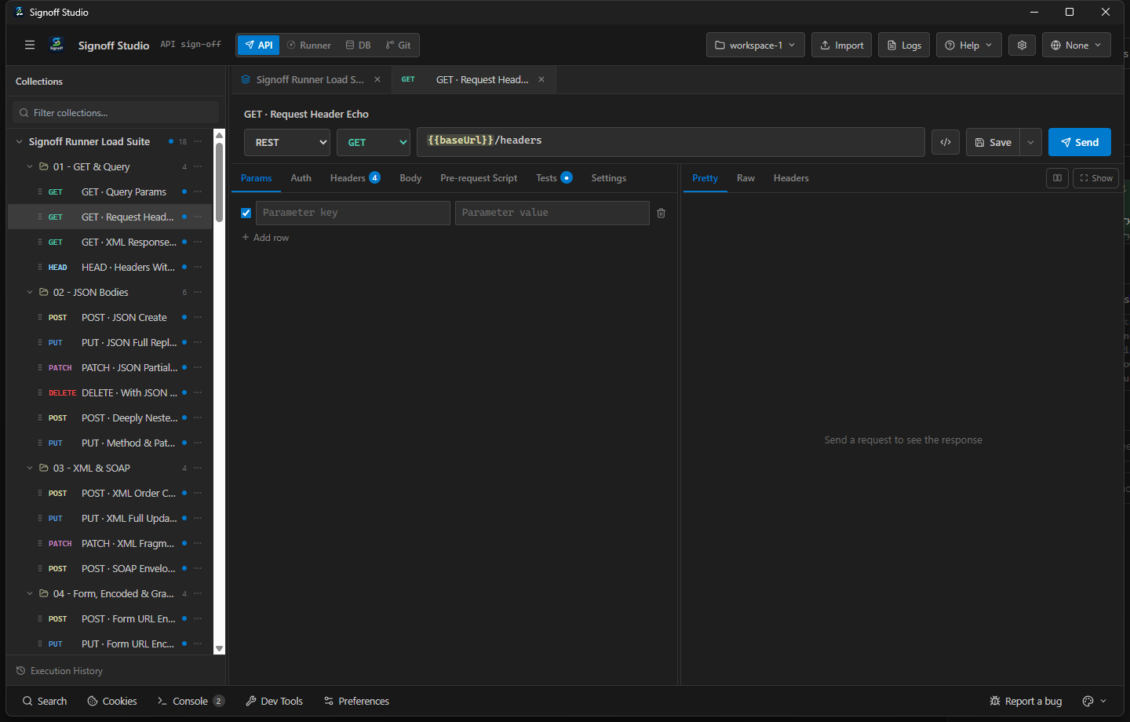Open the GET method dropdown
The image size is (1130, 722).
pyautogui.click(x=374, y=142)
